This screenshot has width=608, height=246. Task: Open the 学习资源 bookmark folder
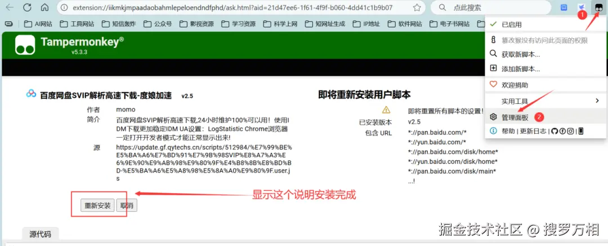coord(239,24)
